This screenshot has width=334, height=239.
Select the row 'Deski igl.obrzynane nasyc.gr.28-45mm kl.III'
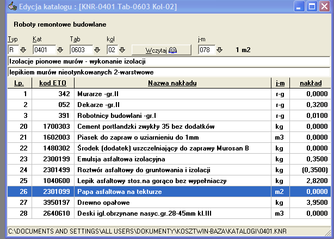pyautogui.click(x=169, y=213)
